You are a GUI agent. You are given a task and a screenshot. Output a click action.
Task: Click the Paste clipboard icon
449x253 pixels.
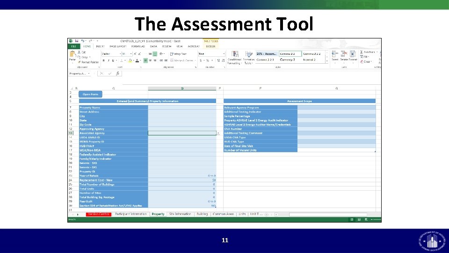tap(72, 53)
